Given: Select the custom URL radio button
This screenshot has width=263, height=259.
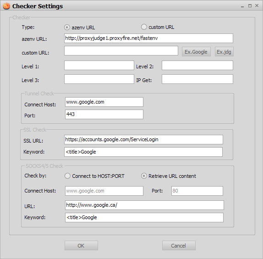Looking at the screenshot, I should [144, 27].
